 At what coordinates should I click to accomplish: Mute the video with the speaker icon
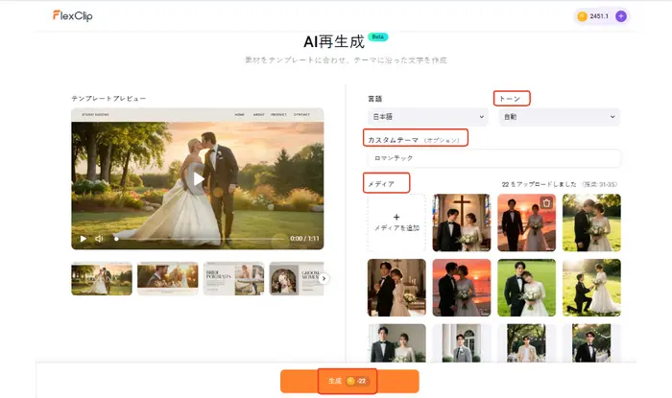(x=99, y=239)
